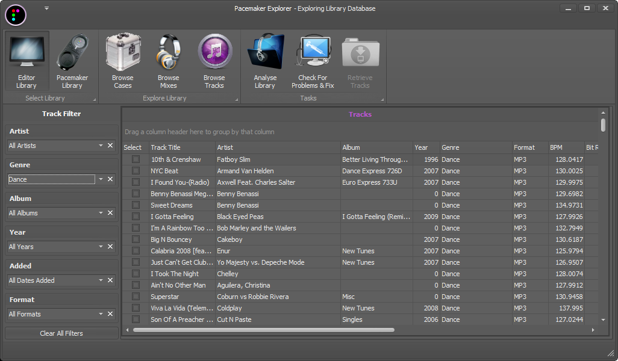The height and width of the screenshot is (361, 618).
Task: Click the scroll right arrow of track list
Action: pos(593,330)
